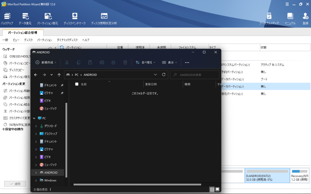Click FATをNTFSに変換 operation

(x=17, y=125)
